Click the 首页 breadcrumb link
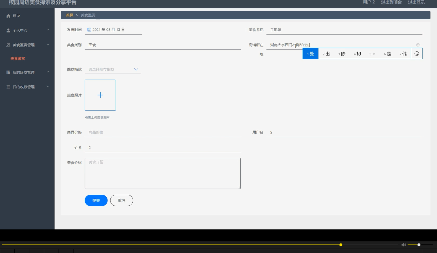Image resolution: width=437 pixels, height=253 pixels. [69, 15]
